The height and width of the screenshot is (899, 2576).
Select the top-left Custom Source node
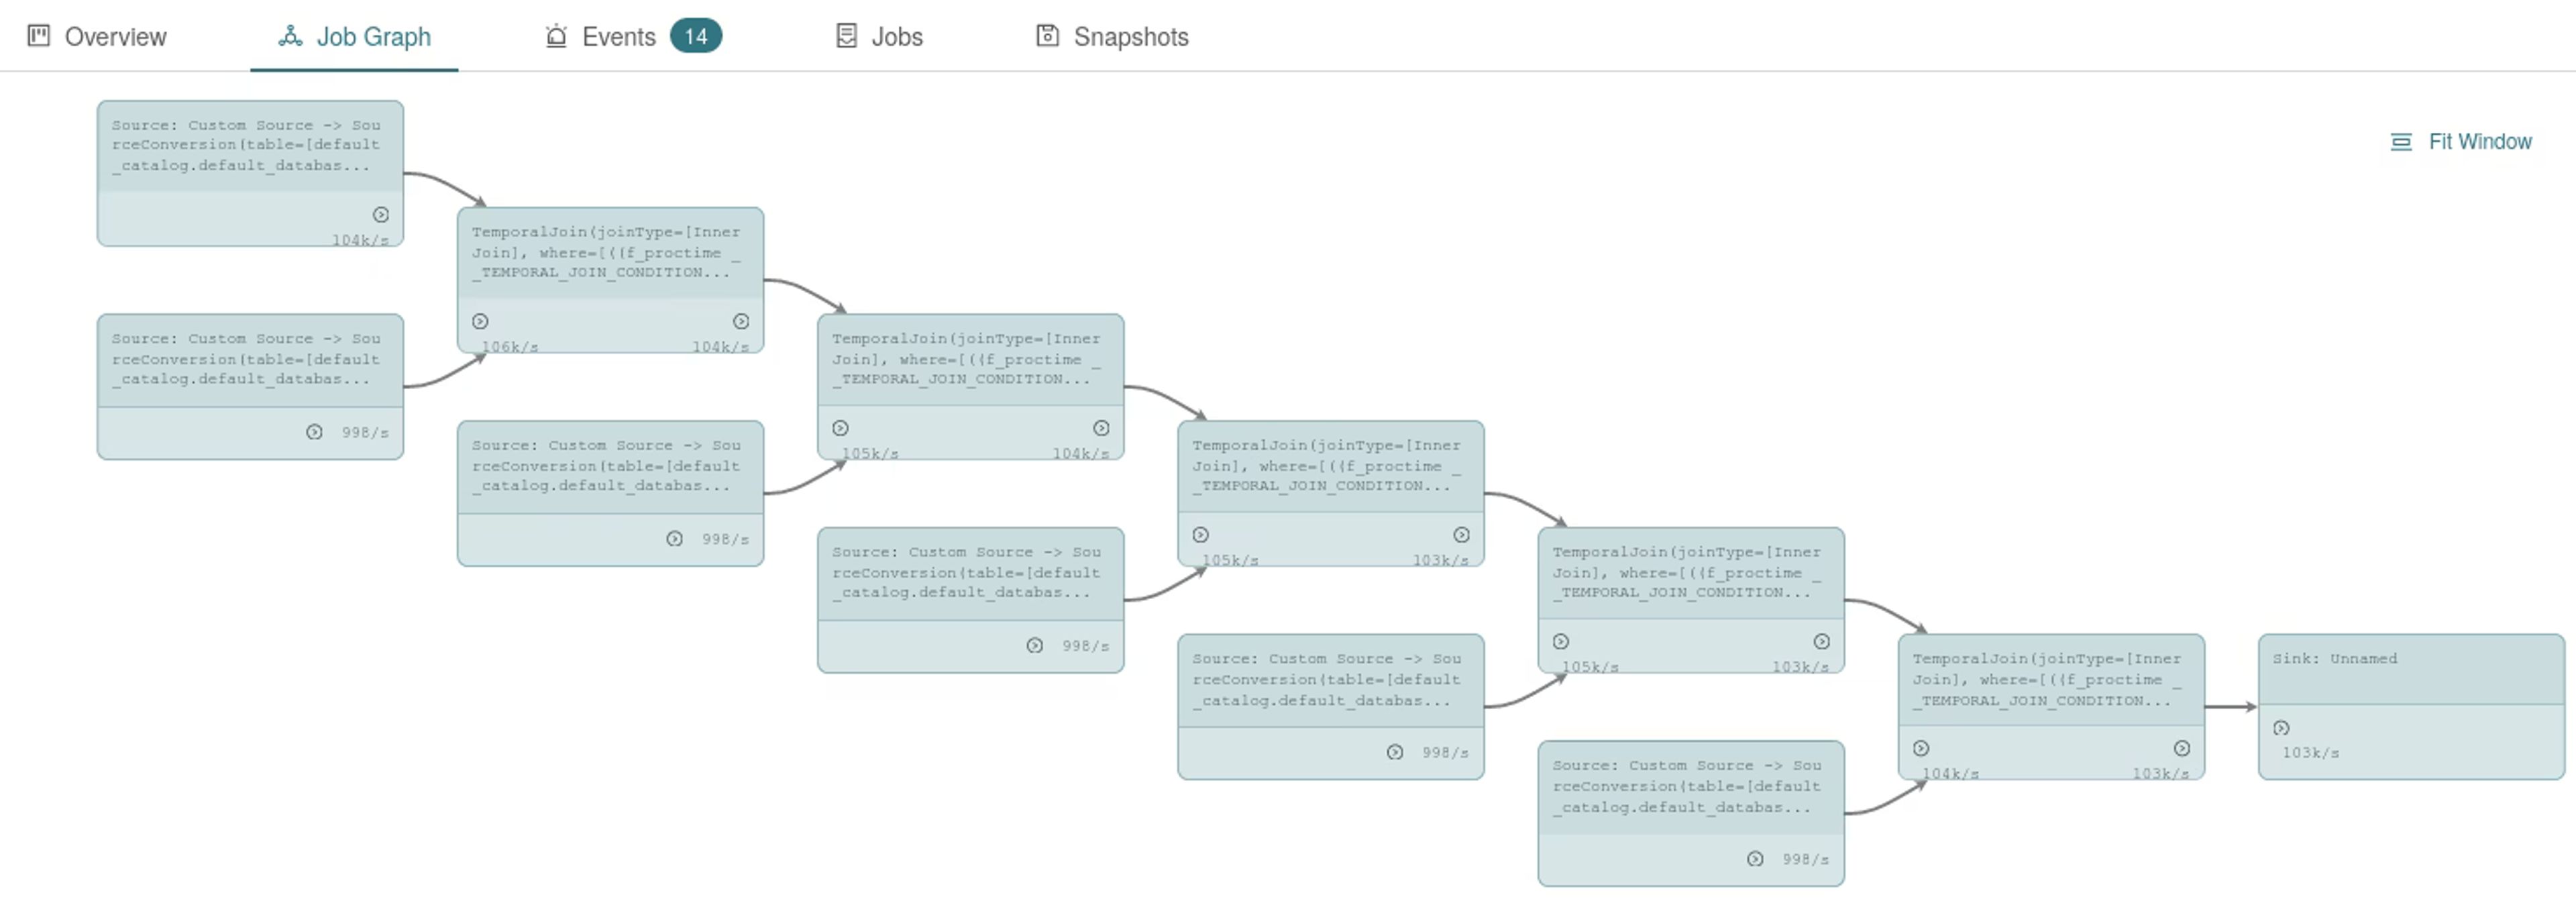(250, 173)
